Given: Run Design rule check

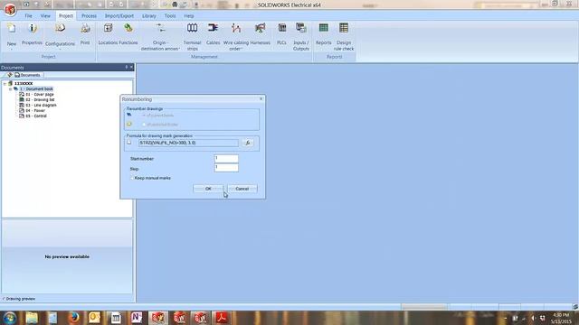Looking at the screenshot, I should [x=344, y=37].
